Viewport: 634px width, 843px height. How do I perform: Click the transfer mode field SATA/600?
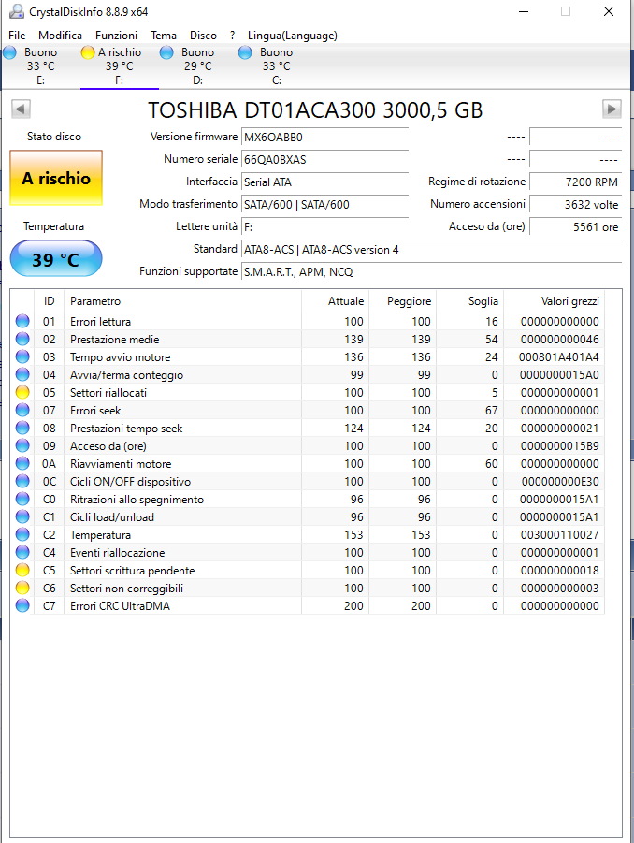[325, 205]
